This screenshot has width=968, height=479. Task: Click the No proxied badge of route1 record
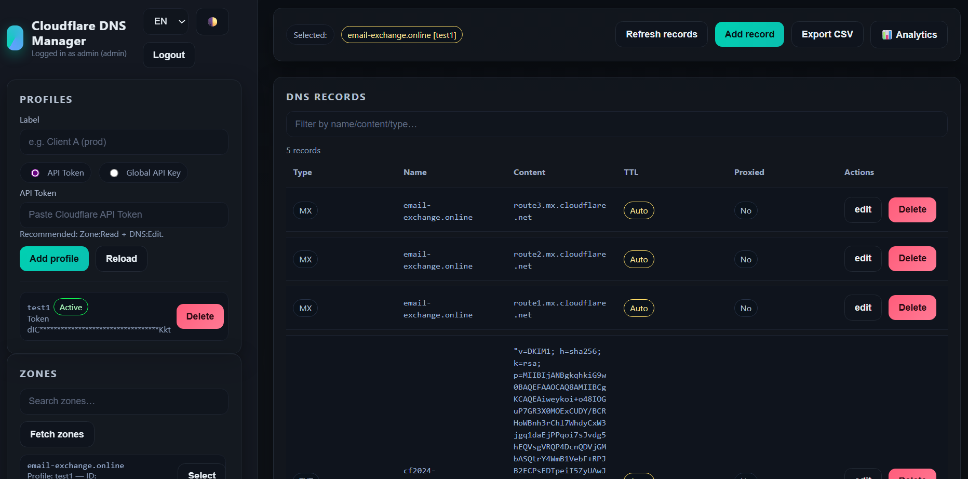tap(746, 308)
